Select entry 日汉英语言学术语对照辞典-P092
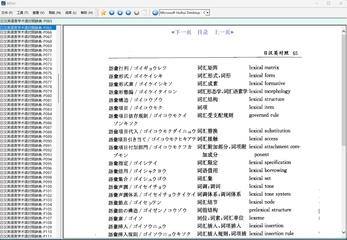 (28, 150)
